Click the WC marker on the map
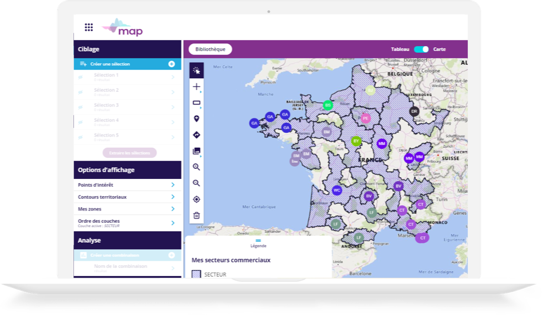The image size is (543, 315). pos(337,190)
